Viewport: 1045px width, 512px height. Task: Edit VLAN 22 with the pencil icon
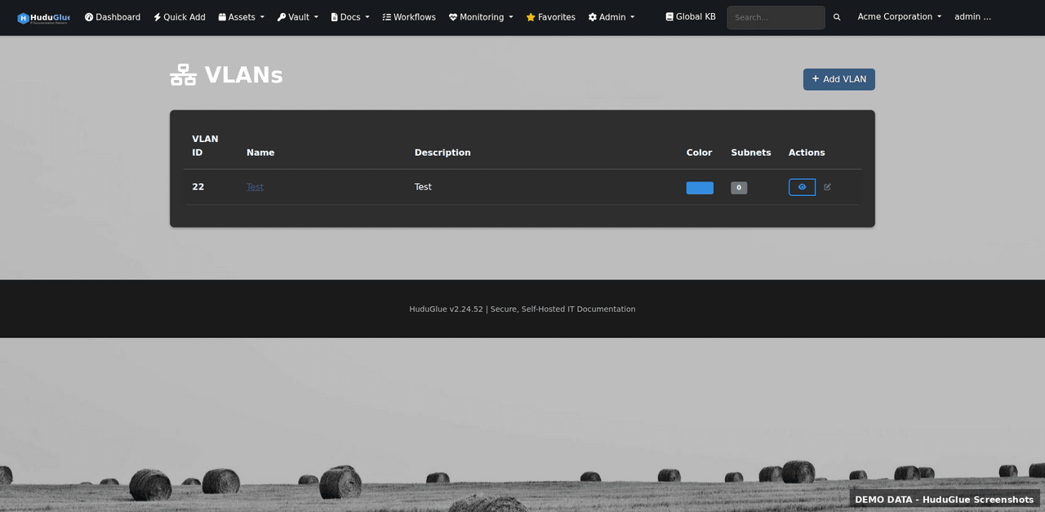[x=827, y=187]
